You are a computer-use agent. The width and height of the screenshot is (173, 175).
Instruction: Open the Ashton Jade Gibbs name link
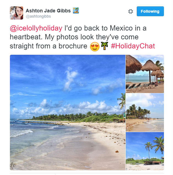point(48,11)
